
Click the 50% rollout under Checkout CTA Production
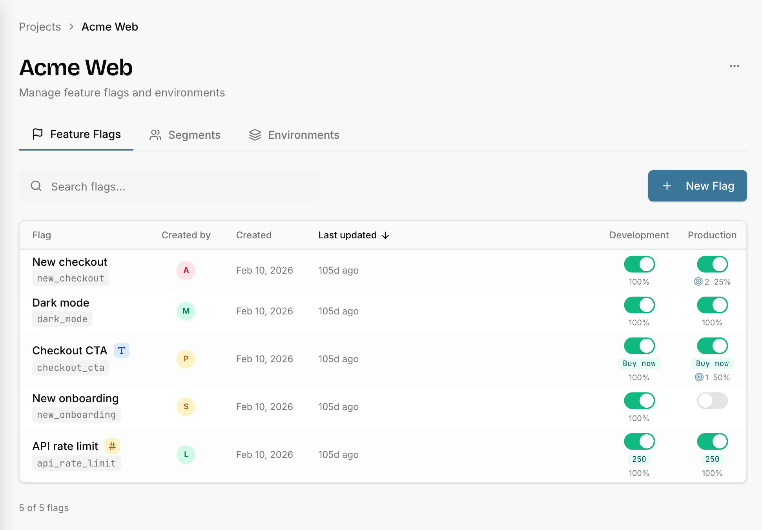[721, 378]
